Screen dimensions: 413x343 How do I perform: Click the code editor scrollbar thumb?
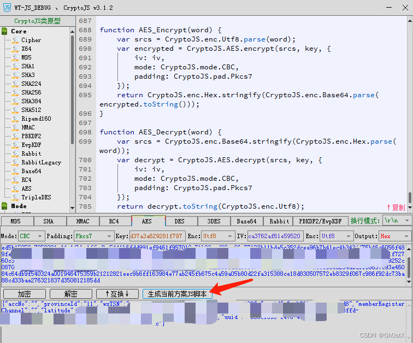[x=410, y=197]
